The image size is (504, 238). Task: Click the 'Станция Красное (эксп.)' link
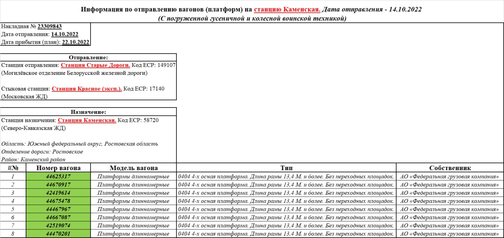click(x=87, y=89)
